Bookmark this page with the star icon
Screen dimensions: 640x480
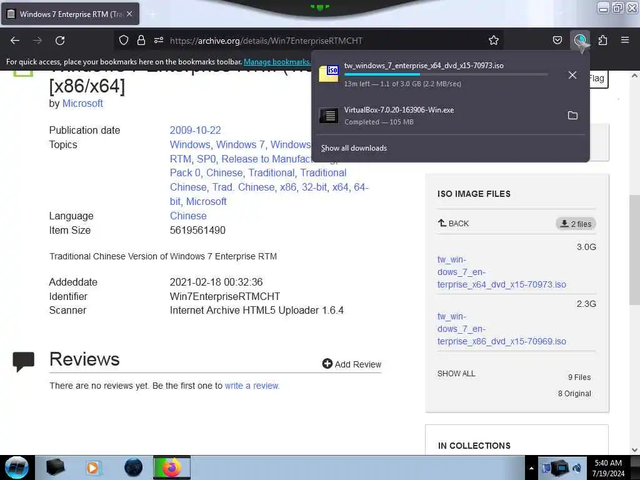click(494, 40)
